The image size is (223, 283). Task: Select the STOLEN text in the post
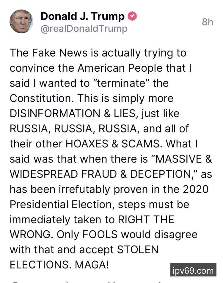[138, 250]
